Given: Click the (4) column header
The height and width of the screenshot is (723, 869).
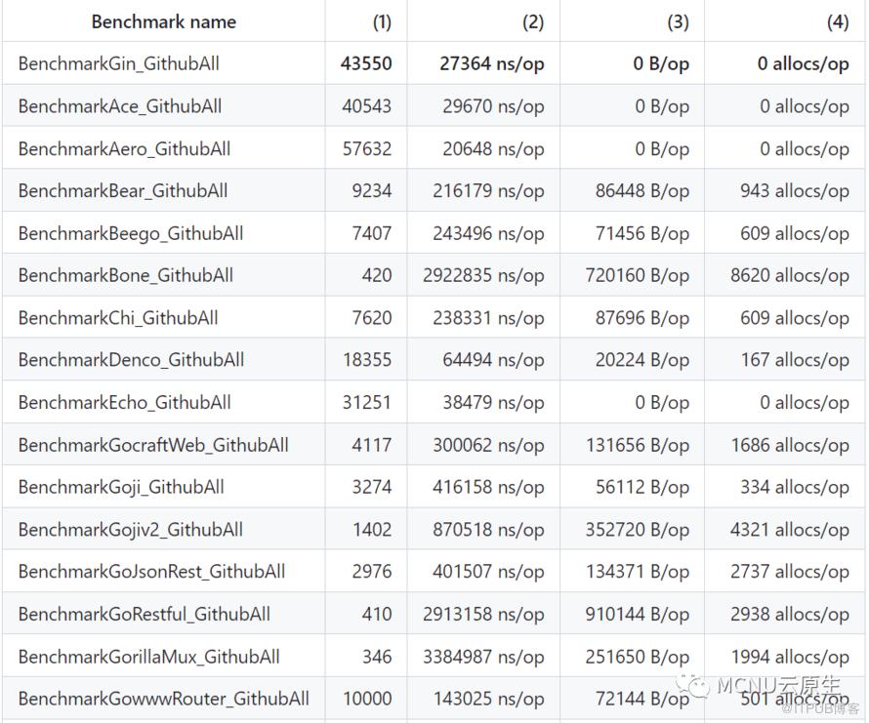Looking at the screenshot, I should click(837, 21).
